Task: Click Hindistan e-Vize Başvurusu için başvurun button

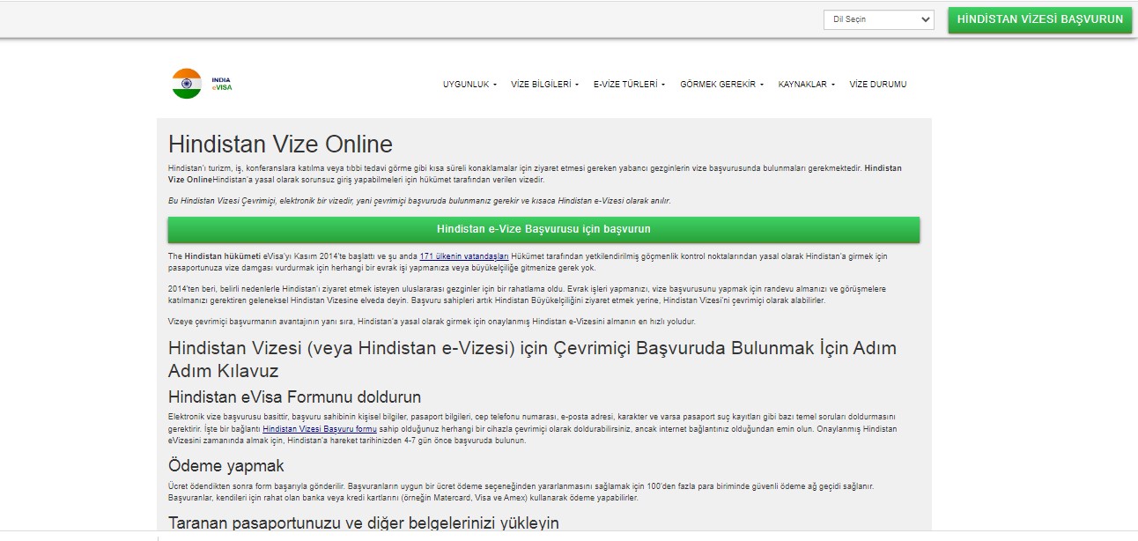Action: pyautogui.click(x=543, y=229)
